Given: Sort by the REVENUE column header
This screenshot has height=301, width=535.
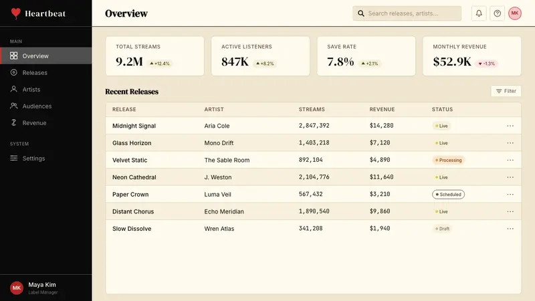Looking at the screenshot, I should point(382,109).
